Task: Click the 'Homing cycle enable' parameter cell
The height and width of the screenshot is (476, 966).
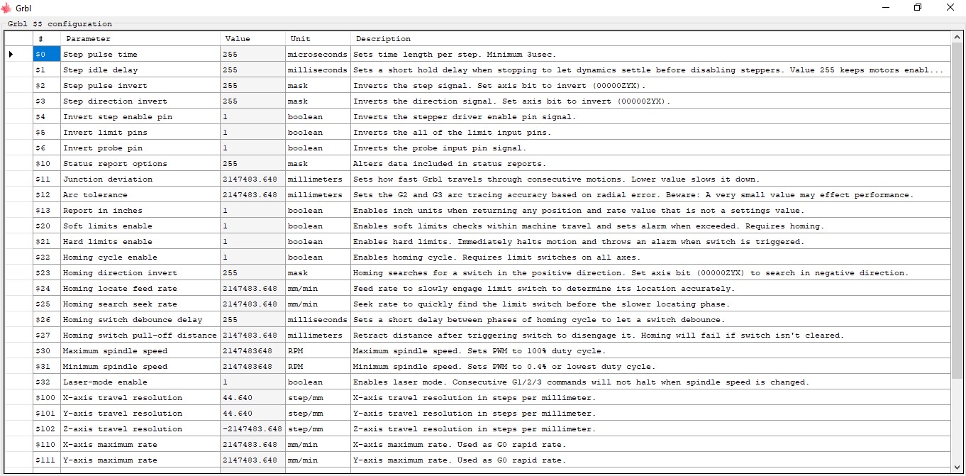Action: click(x=140, y=258)
